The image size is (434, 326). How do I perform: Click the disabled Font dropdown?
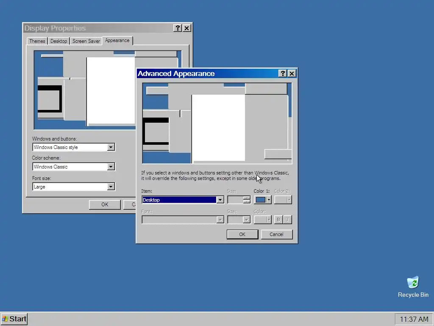tap(183, 219)
